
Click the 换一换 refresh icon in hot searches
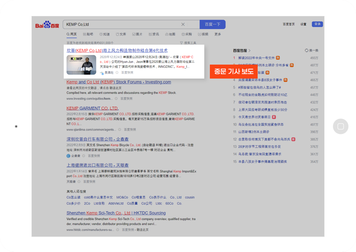[307, 51]
